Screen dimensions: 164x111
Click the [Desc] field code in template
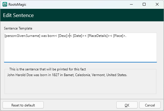pos(63,36)
